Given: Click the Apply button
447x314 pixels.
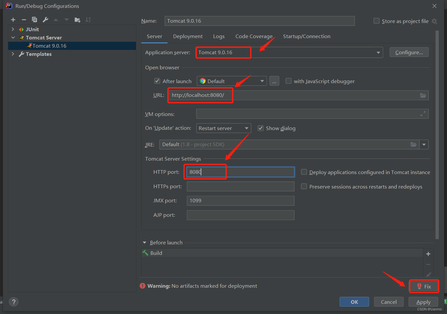Looking at the screenshot, I should [x=423, y=302].
